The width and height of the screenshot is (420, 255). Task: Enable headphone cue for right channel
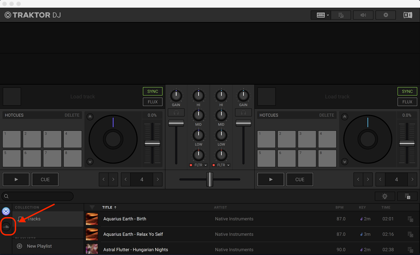pyautogui.click(x=243, y=112)
